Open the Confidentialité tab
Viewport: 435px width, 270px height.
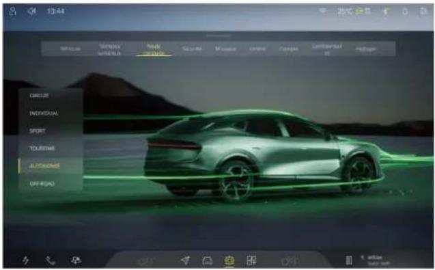pyautogui.click(x=327, y=49)
